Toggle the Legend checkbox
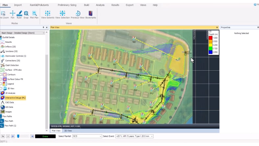The image size is (259, 146). tap(1, 84)
